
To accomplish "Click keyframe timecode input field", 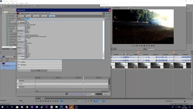I will pos(90,94).
